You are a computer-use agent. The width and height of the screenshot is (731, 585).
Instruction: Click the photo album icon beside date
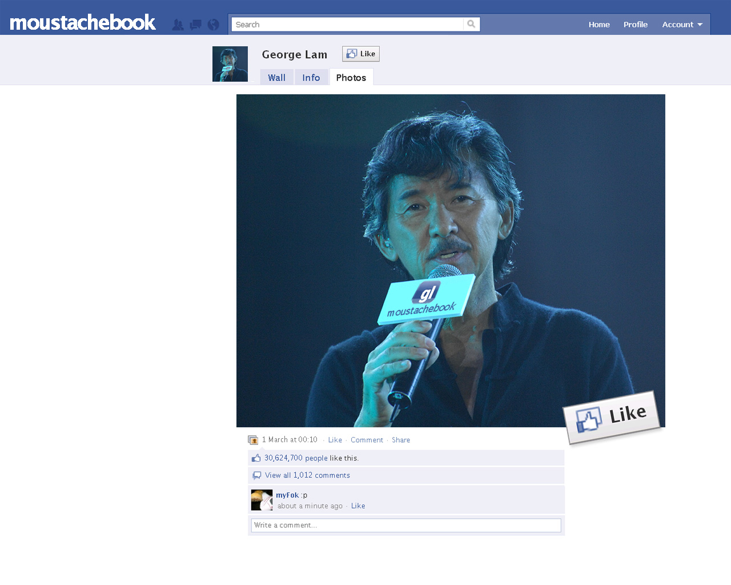click(253, 440)
